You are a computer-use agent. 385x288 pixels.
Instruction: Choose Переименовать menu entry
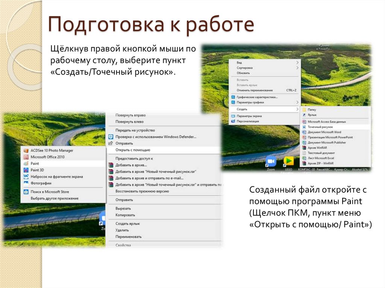tap(129, 237)
